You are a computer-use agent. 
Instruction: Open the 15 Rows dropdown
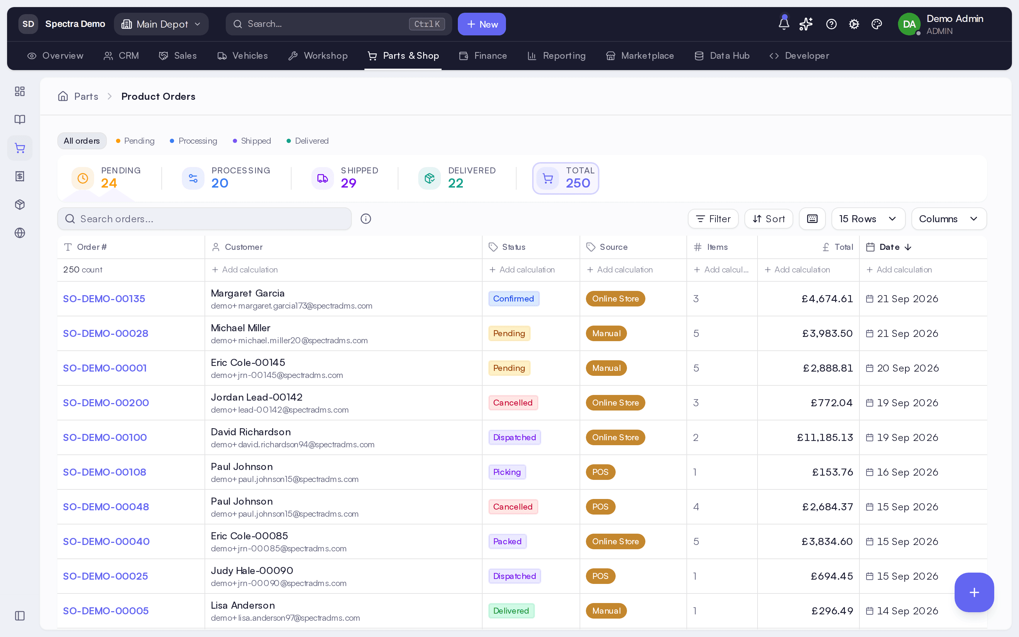tap(868, 219)
